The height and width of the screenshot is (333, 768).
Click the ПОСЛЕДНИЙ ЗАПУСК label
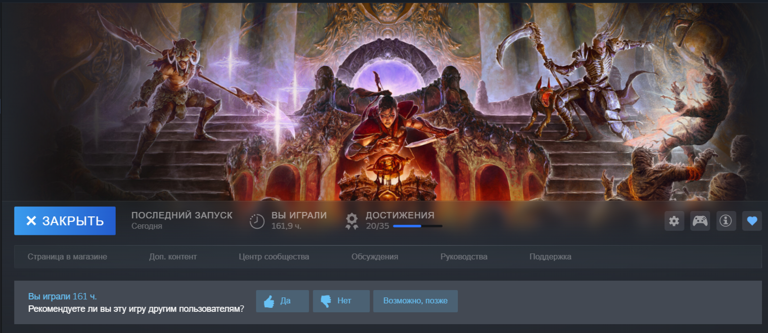point(182,215)
